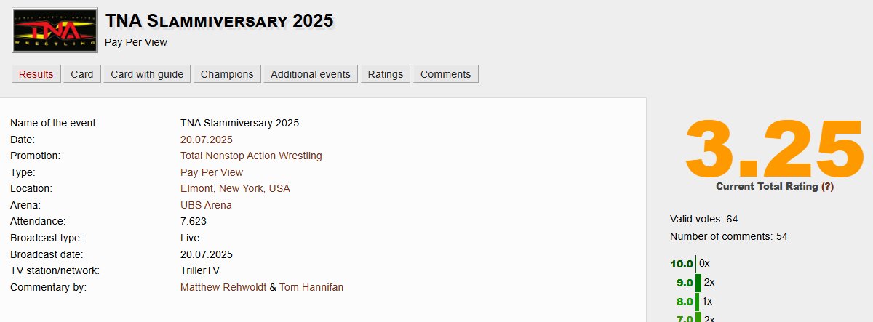Image resolution: width=873 pixels, height=322 pixels.
Task: Open the Additional events tab
Action: coord(311,74)
